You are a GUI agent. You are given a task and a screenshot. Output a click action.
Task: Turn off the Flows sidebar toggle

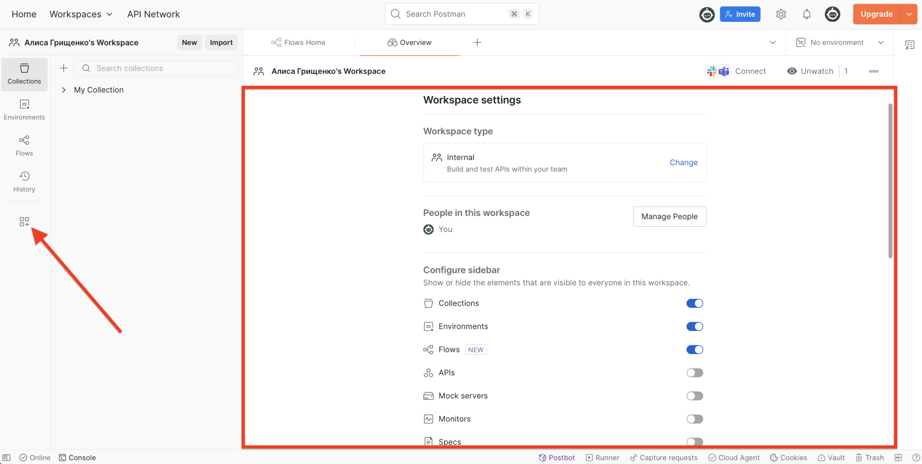tap(694, 349)
